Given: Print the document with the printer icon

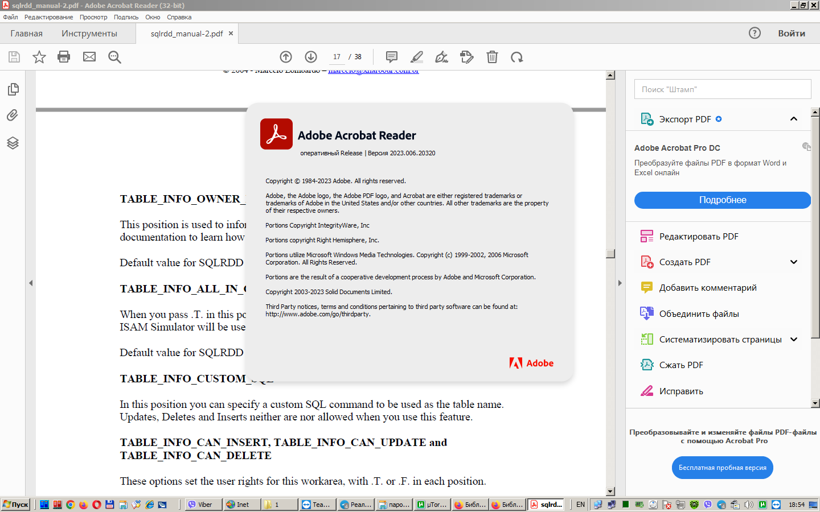Looking at the screenshot, I should 64,57.
